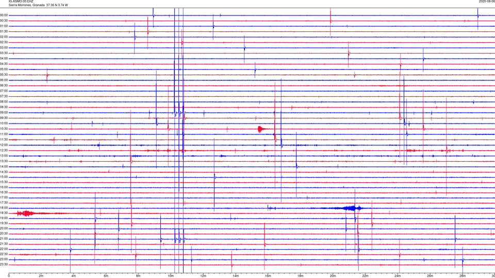This screenshot has width=495, height=278.
Task: Click the 23:30 trace label
Action: [x=4, y=265]
